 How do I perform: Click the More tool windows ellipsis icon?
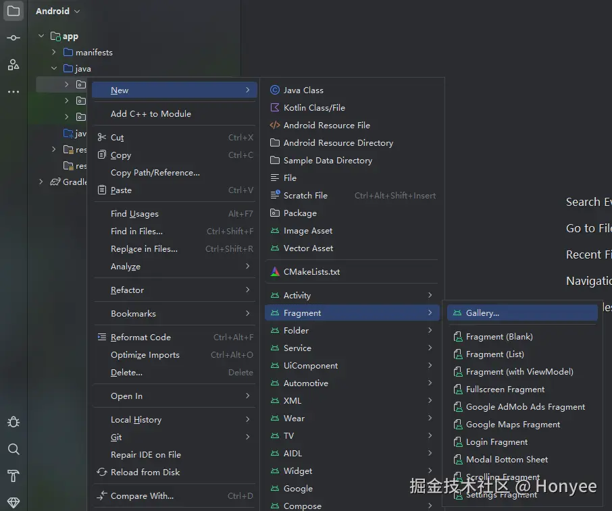click(x=14, y=92)
